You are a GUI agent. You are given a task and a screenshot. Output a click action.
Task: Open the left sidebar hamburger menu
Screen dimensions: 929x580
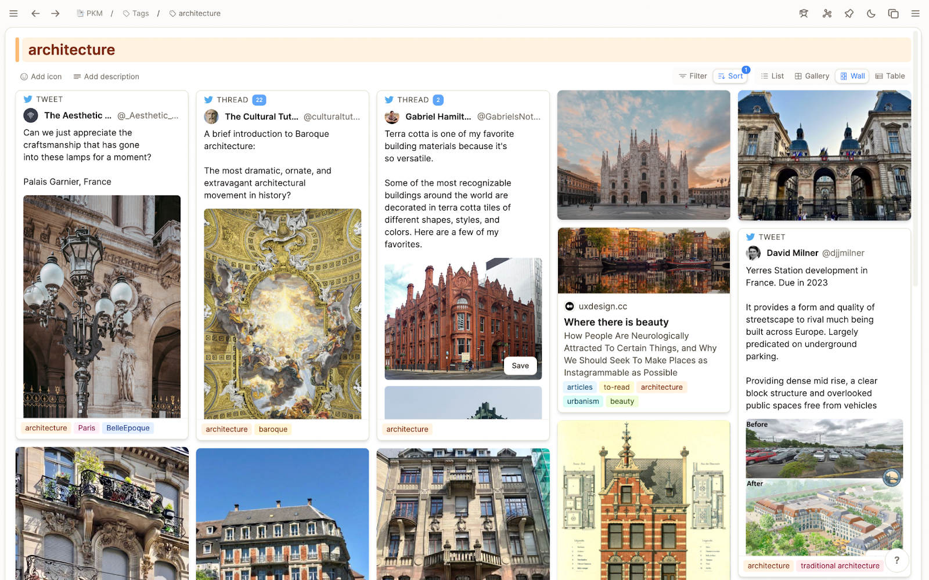coord(13,13)
